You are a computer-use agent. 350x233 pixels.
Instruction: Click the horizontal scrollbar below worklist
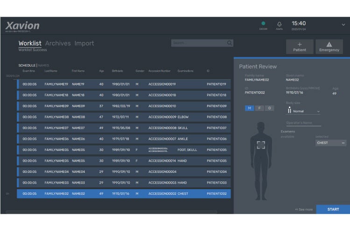point(111,212)
